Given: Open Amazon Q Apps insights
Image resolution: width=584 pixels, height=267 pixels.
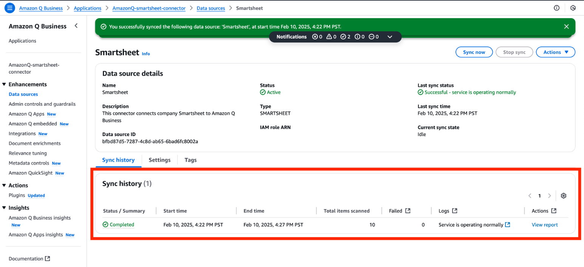Looking at the screenshot, I should click(x=36, y=235).
